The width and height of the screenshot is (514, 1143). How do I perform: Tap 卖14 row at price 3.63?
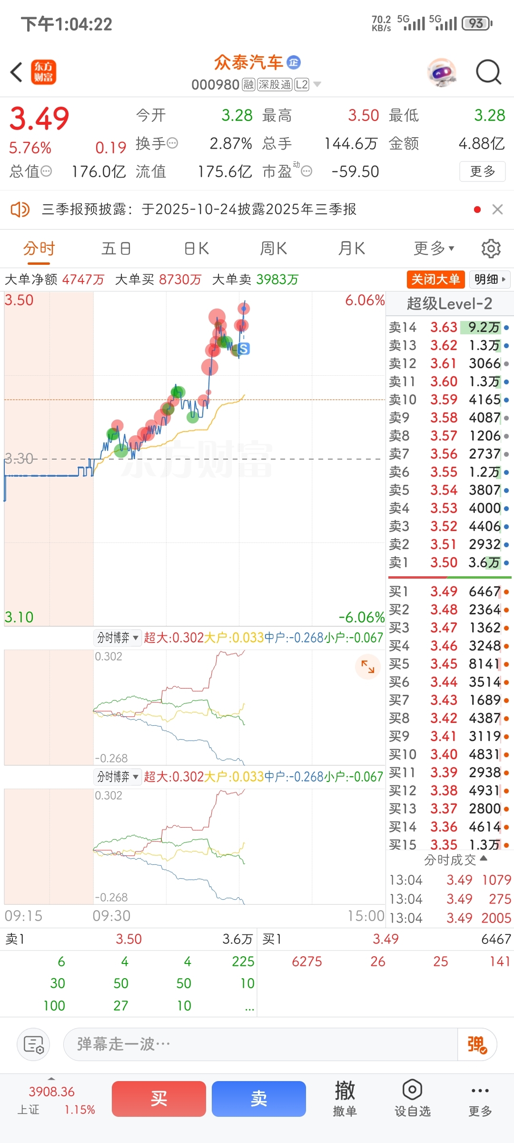click(449, 327)
